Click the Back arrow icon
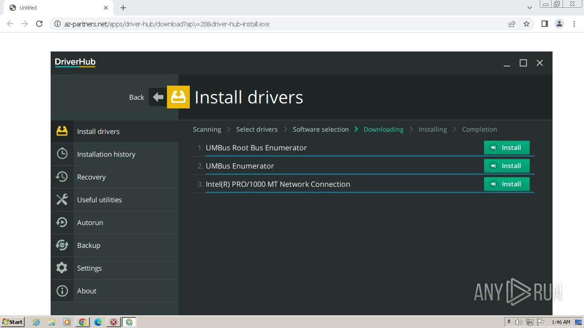The image size is (584, 328). 158,97
